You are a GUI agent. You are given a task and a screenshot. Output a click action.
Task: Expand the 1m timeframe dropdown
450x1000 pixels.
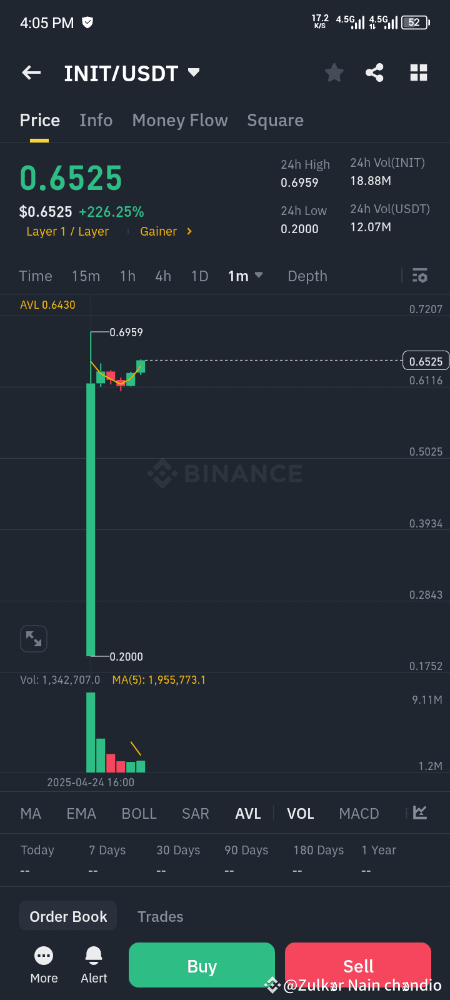coord(245,276)
